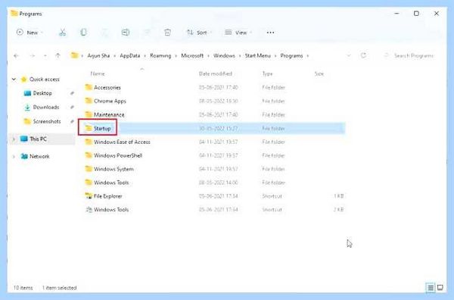454x300 pixels.
Task: Go back with the back arrow
Action: coord(16,55)
